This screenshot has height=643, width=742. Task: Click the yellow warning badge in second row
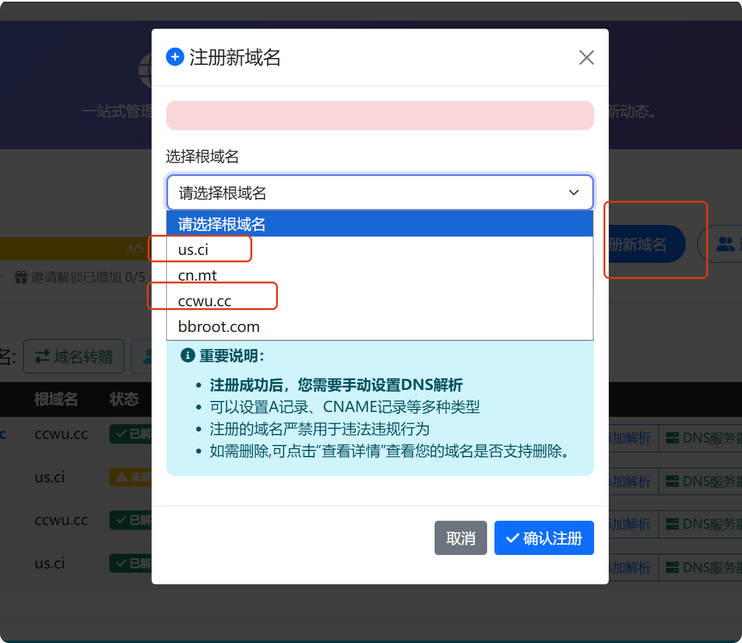(x=130, y=477)
